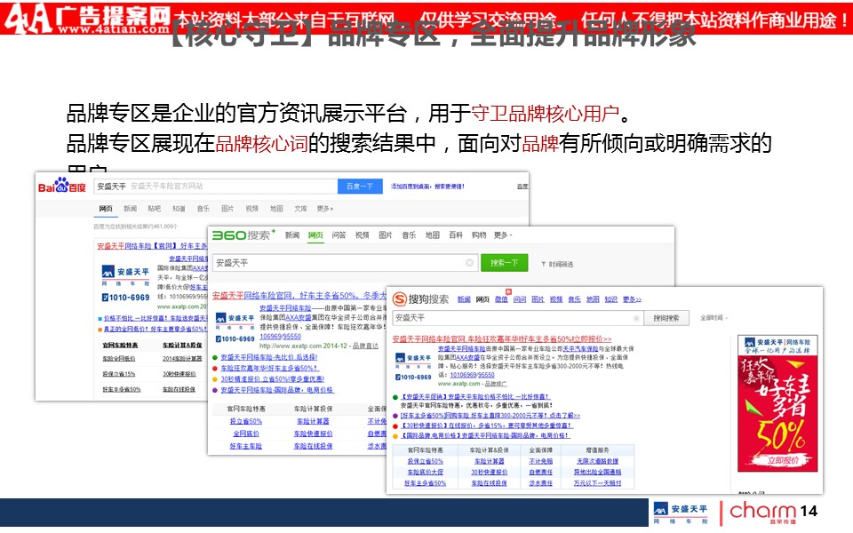The height and width of the screenshot is (533, 853).
Task: Select the 购物 tab in 360 search
Action: 479,235
